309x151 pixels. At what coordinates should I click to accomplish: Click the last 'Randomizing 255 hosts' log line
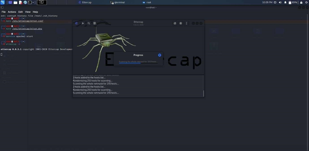coord(92,90)
